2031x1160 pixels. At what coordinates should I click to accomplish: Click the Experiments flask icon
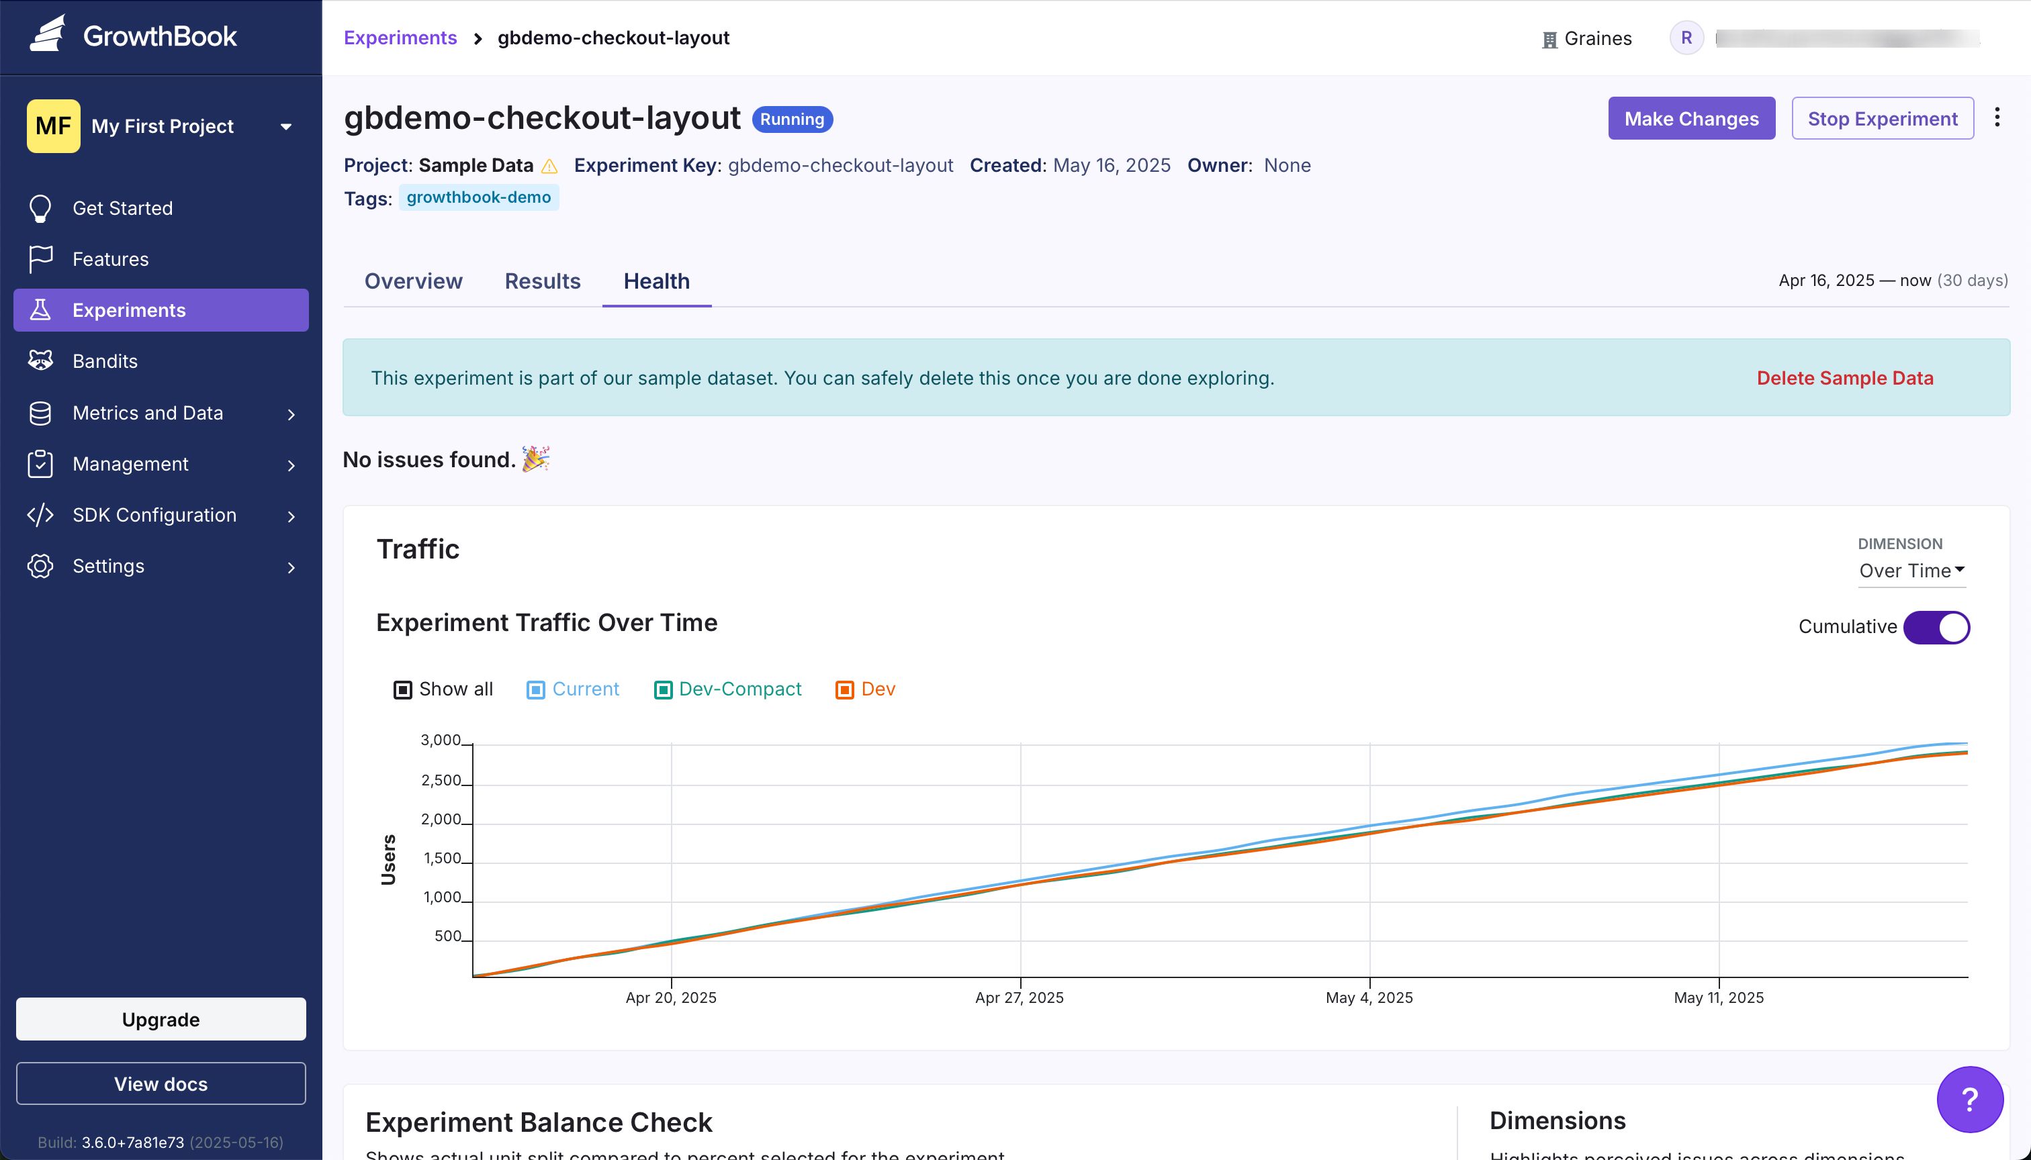(x=40, y=310)
